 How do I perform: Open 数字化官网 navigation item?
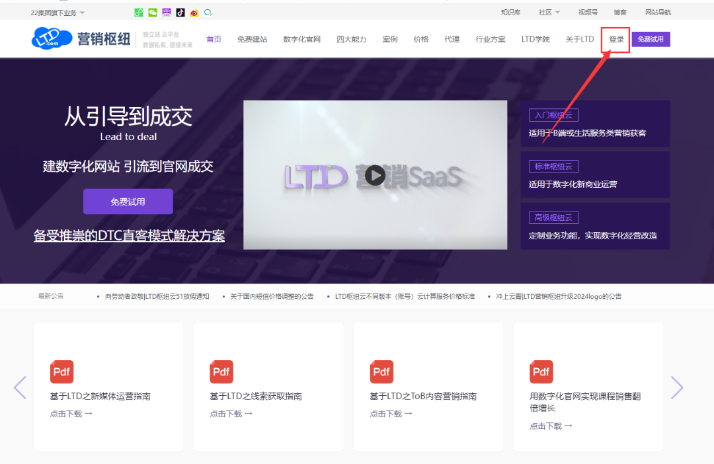[302, 39]
